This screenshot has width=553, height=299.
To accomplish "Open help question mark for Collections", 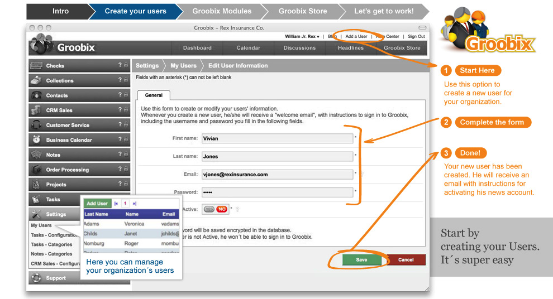I will [x=120, y=80].
